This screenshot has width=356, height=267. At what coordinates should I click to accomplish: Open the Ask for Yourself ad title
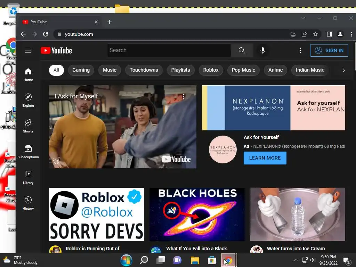tap(261, 137)
